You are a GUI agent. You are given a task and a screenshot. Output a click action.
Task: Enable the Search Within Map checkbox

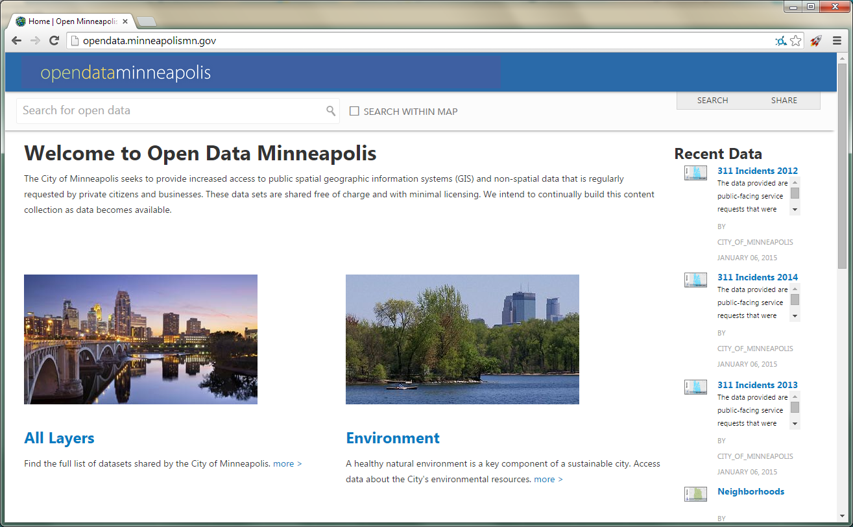(x=354, y=111)
